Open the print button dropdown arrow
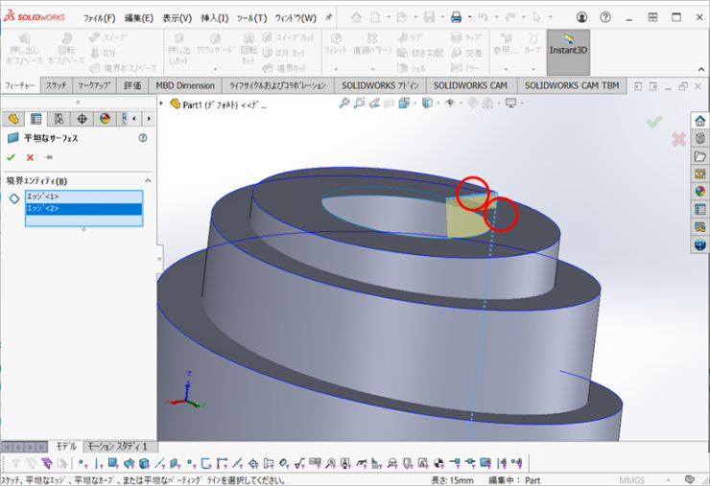The width and height of the screenshot is (710, 486). coord(469,18)
